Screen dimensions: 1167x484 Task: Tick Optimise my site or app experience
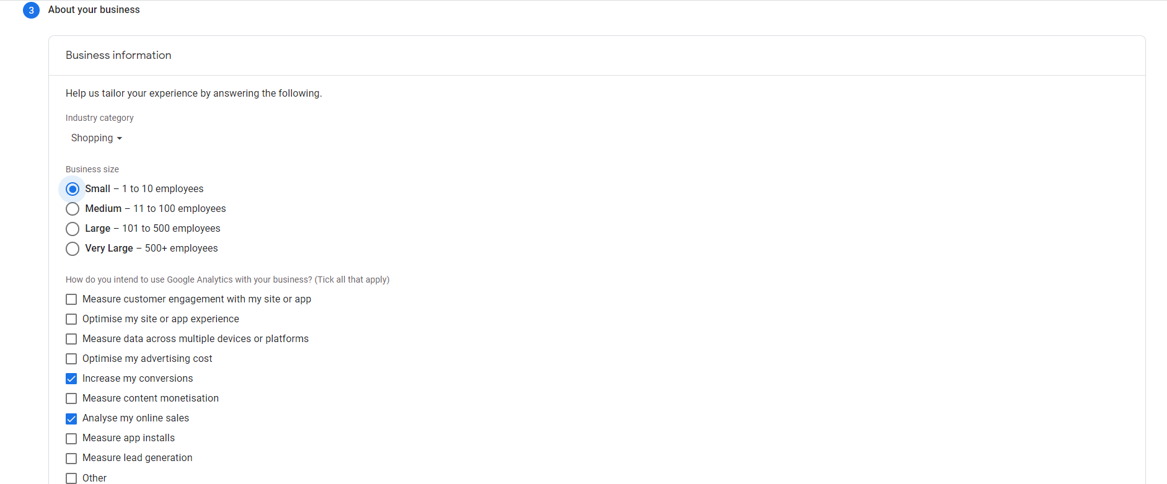[x=71, y=319]
